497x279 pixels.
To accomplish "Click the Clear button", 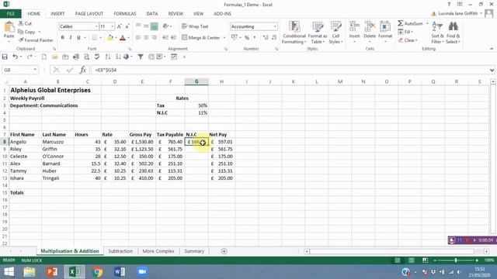I will point(408,40).
